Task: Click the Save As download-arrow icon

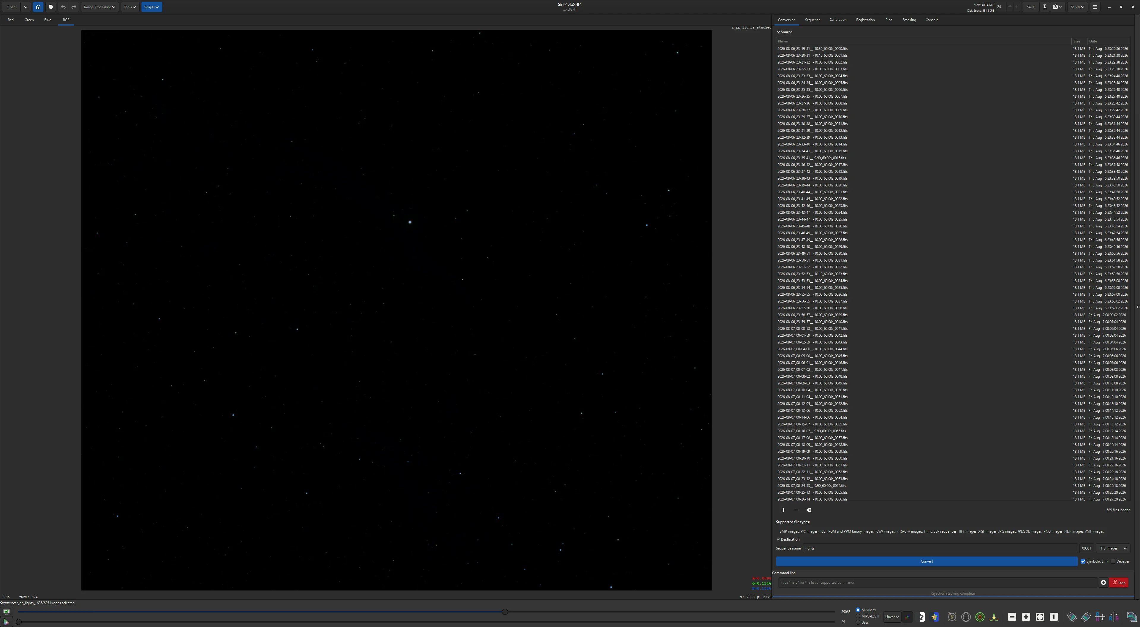Action: (1044, 7)
